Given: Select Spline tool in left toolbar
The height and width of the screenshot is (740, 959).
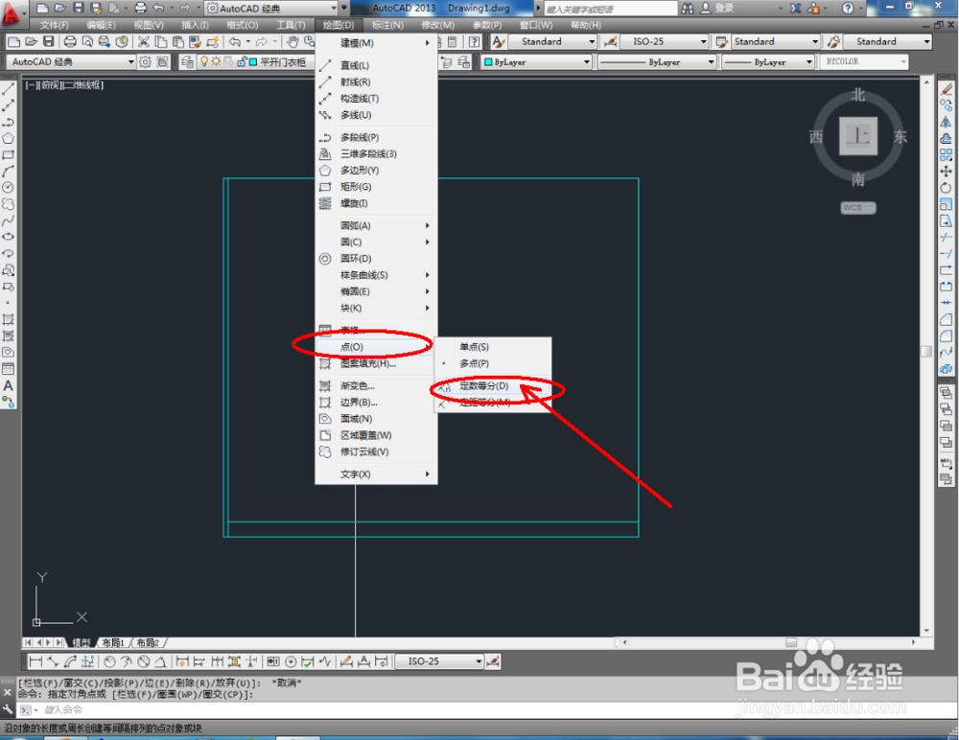Looking at the screenshot, I should point(8,220).
